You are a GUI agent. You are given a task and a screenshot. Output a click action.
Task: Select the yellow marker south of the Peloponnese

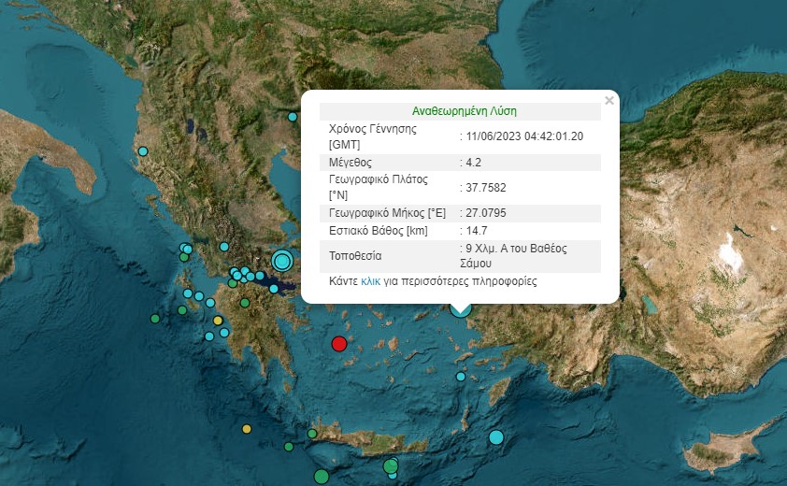[247, 429]
